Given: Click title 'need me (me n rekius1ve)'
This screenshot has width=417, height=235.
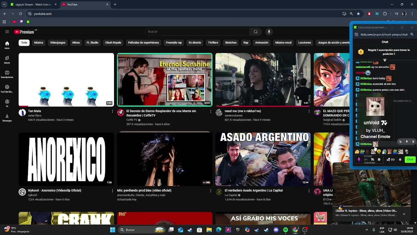Looking at the screenshot, I should click(x=243, y=111).
